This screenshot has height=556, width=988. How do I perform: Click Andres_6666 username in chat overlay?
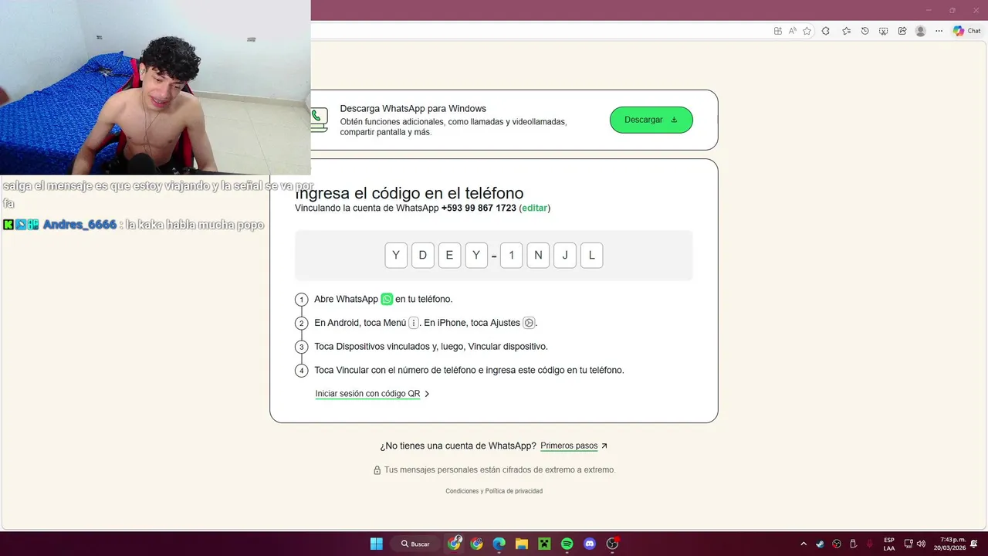pyautogui.click(x=80, y=225)
